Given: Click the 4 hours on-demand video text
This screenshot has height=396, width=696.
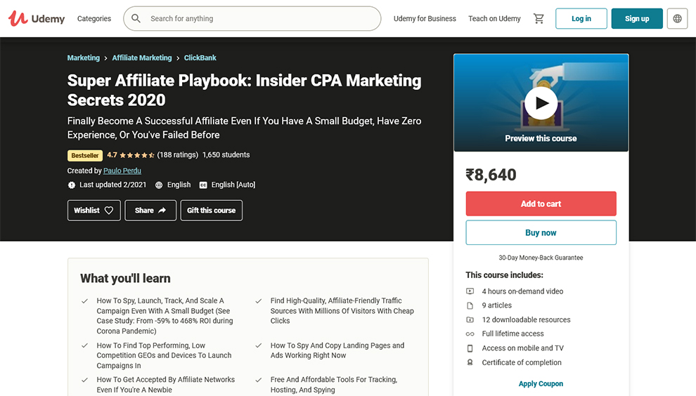Looking at the screenshot, I should pyautogui.click(x=522, y=291).
